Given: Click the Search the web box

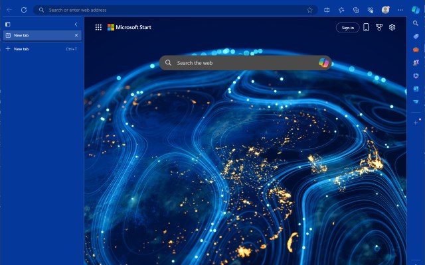Looking at the screenshot, I should [245, 63].
